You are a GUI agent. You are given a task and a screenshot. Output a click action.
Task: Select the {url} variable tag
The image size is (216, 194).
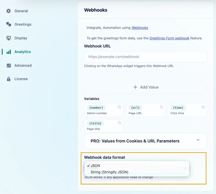click(x=135, y=108)
